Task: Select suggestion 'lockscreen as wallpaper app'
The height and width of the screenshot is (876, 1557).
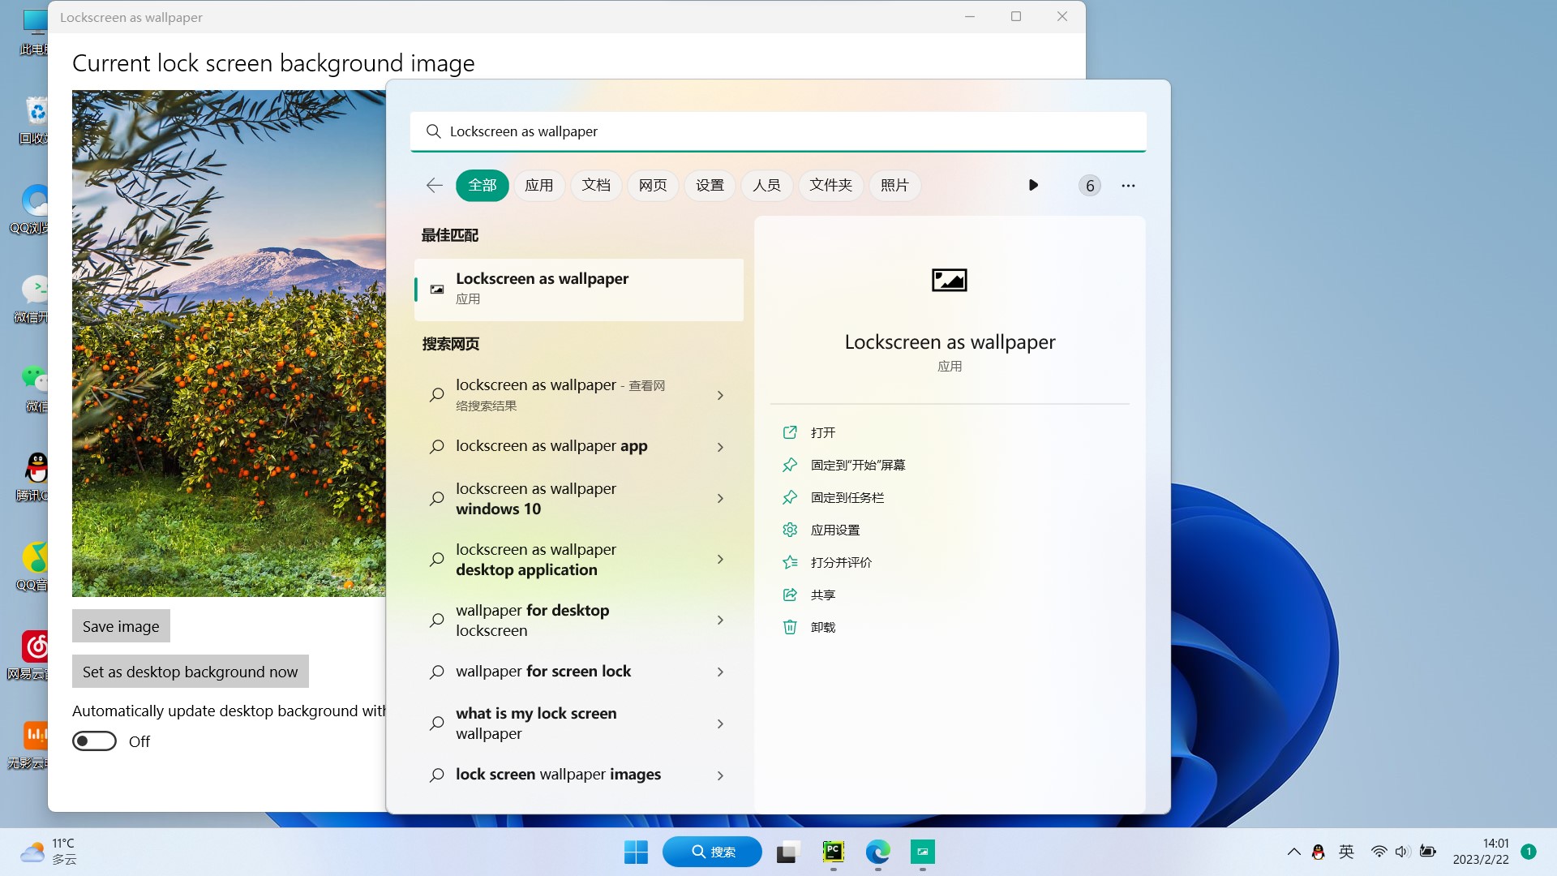Action: [x=551, y=446]
